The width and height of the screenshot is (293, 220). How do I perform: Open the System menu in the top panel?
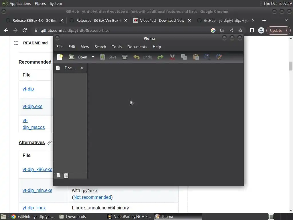56,3
